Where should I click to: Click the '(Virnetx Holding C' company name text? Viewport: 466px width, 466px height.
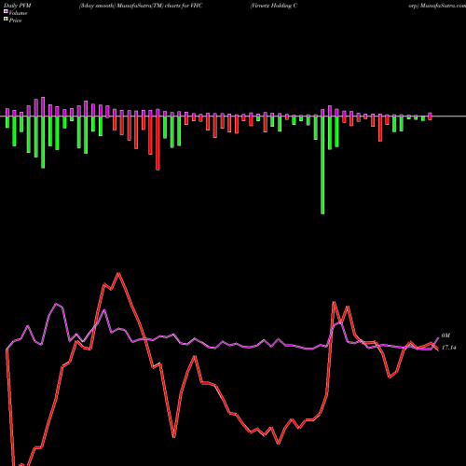[274, 6]
